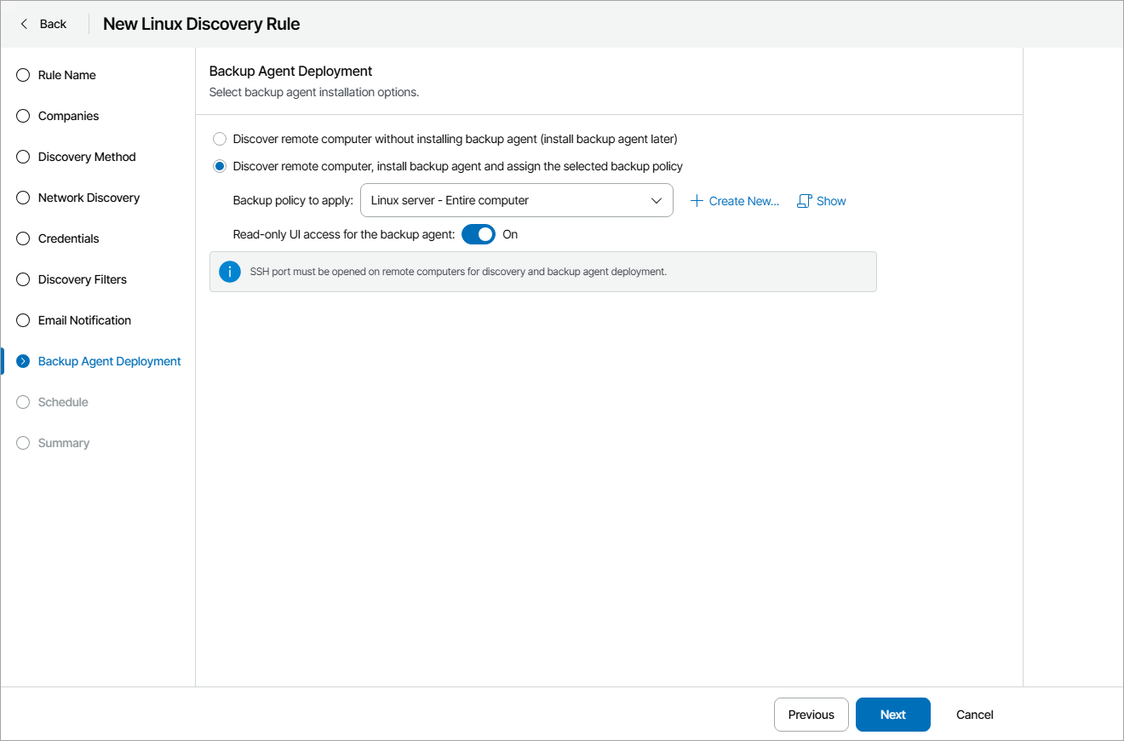Select discovering without installing backup agent
Image resolution: width=1124 pixels, height=741 pixels.
(220, 138)
